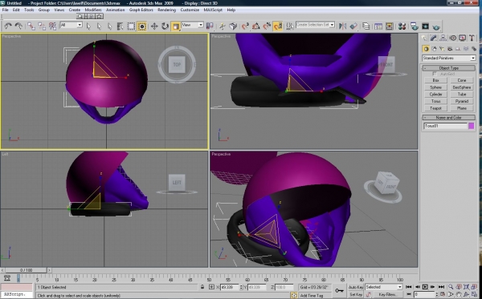
Task: Click the Redo arrow icon
Action: (18, 26)
